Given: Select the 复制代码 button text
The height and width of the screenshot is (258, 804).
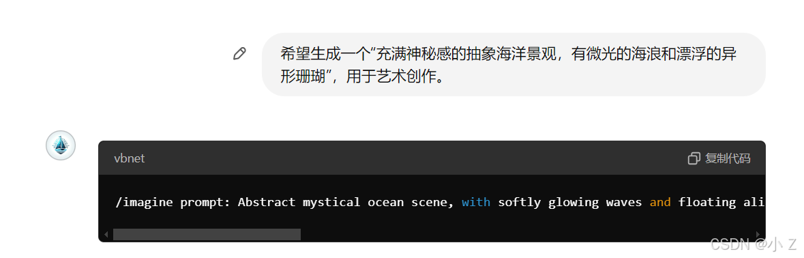Looking at the screenshot, I should point(728,158).
